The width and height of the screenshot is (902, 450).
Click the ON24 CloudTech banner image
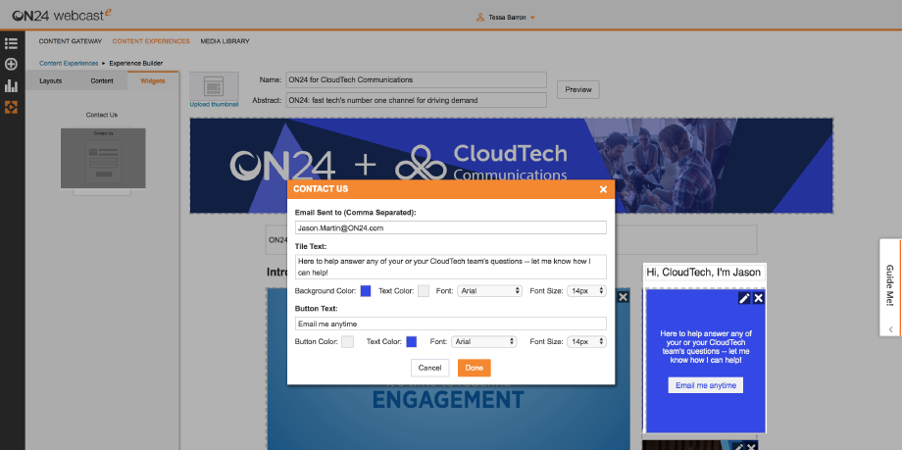point(512,166)
